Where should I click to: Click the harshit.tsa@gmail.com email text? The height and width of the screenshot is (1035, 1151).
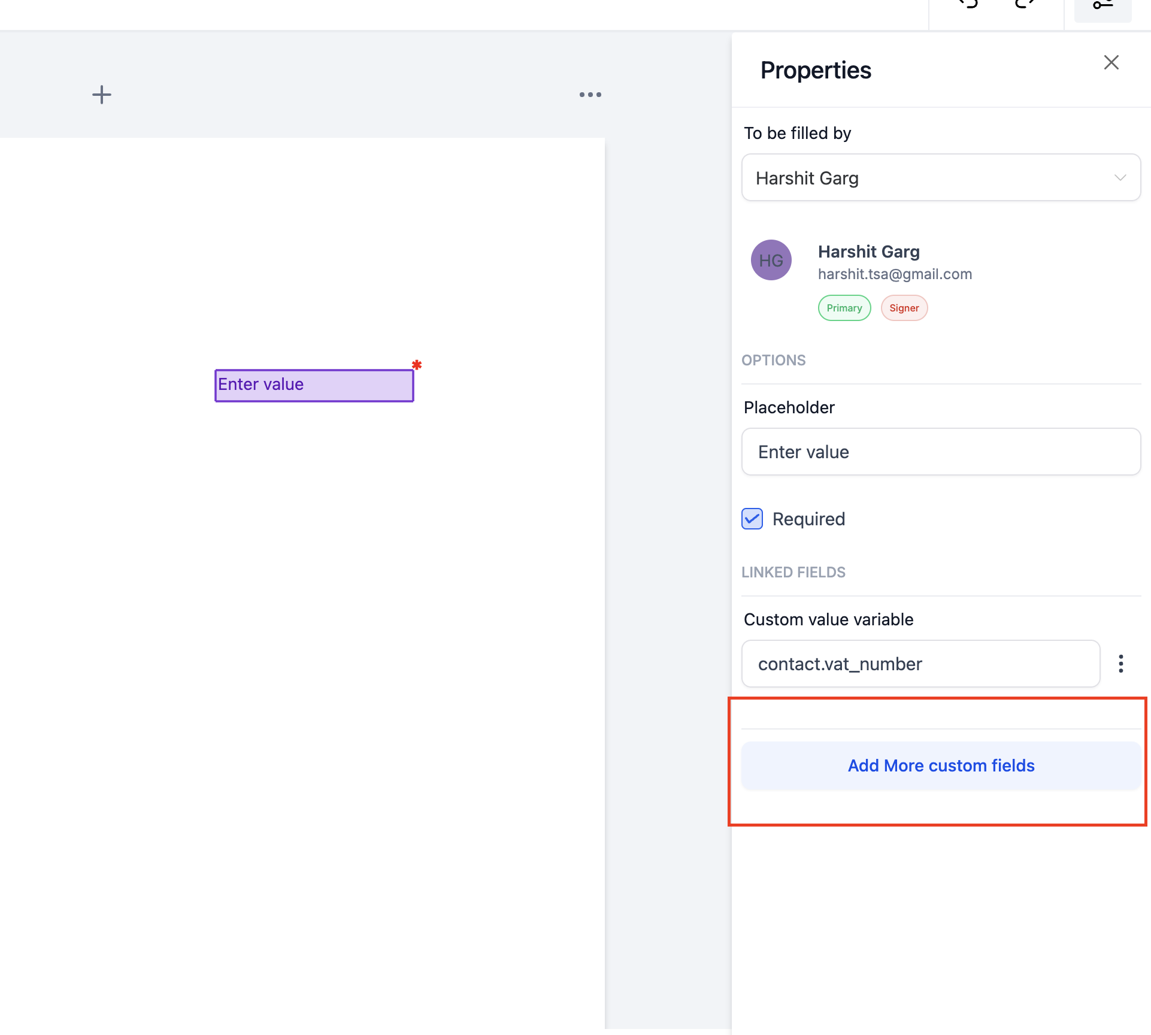(x=895, y=274)
